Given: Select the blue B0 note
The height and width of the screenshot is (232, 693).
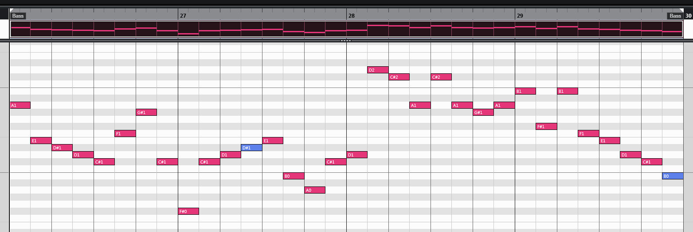Looking at the screenshot, I should coord(673,176).
